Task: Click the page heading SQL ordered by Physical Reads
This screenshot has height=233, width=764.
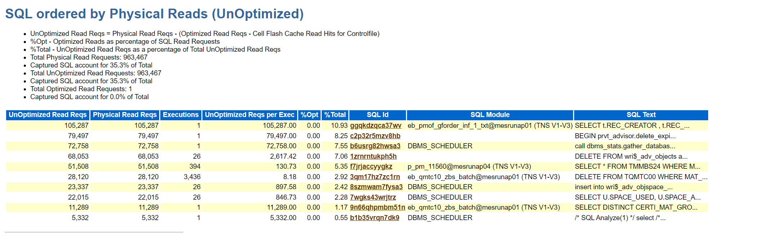Action: (154, 14)
